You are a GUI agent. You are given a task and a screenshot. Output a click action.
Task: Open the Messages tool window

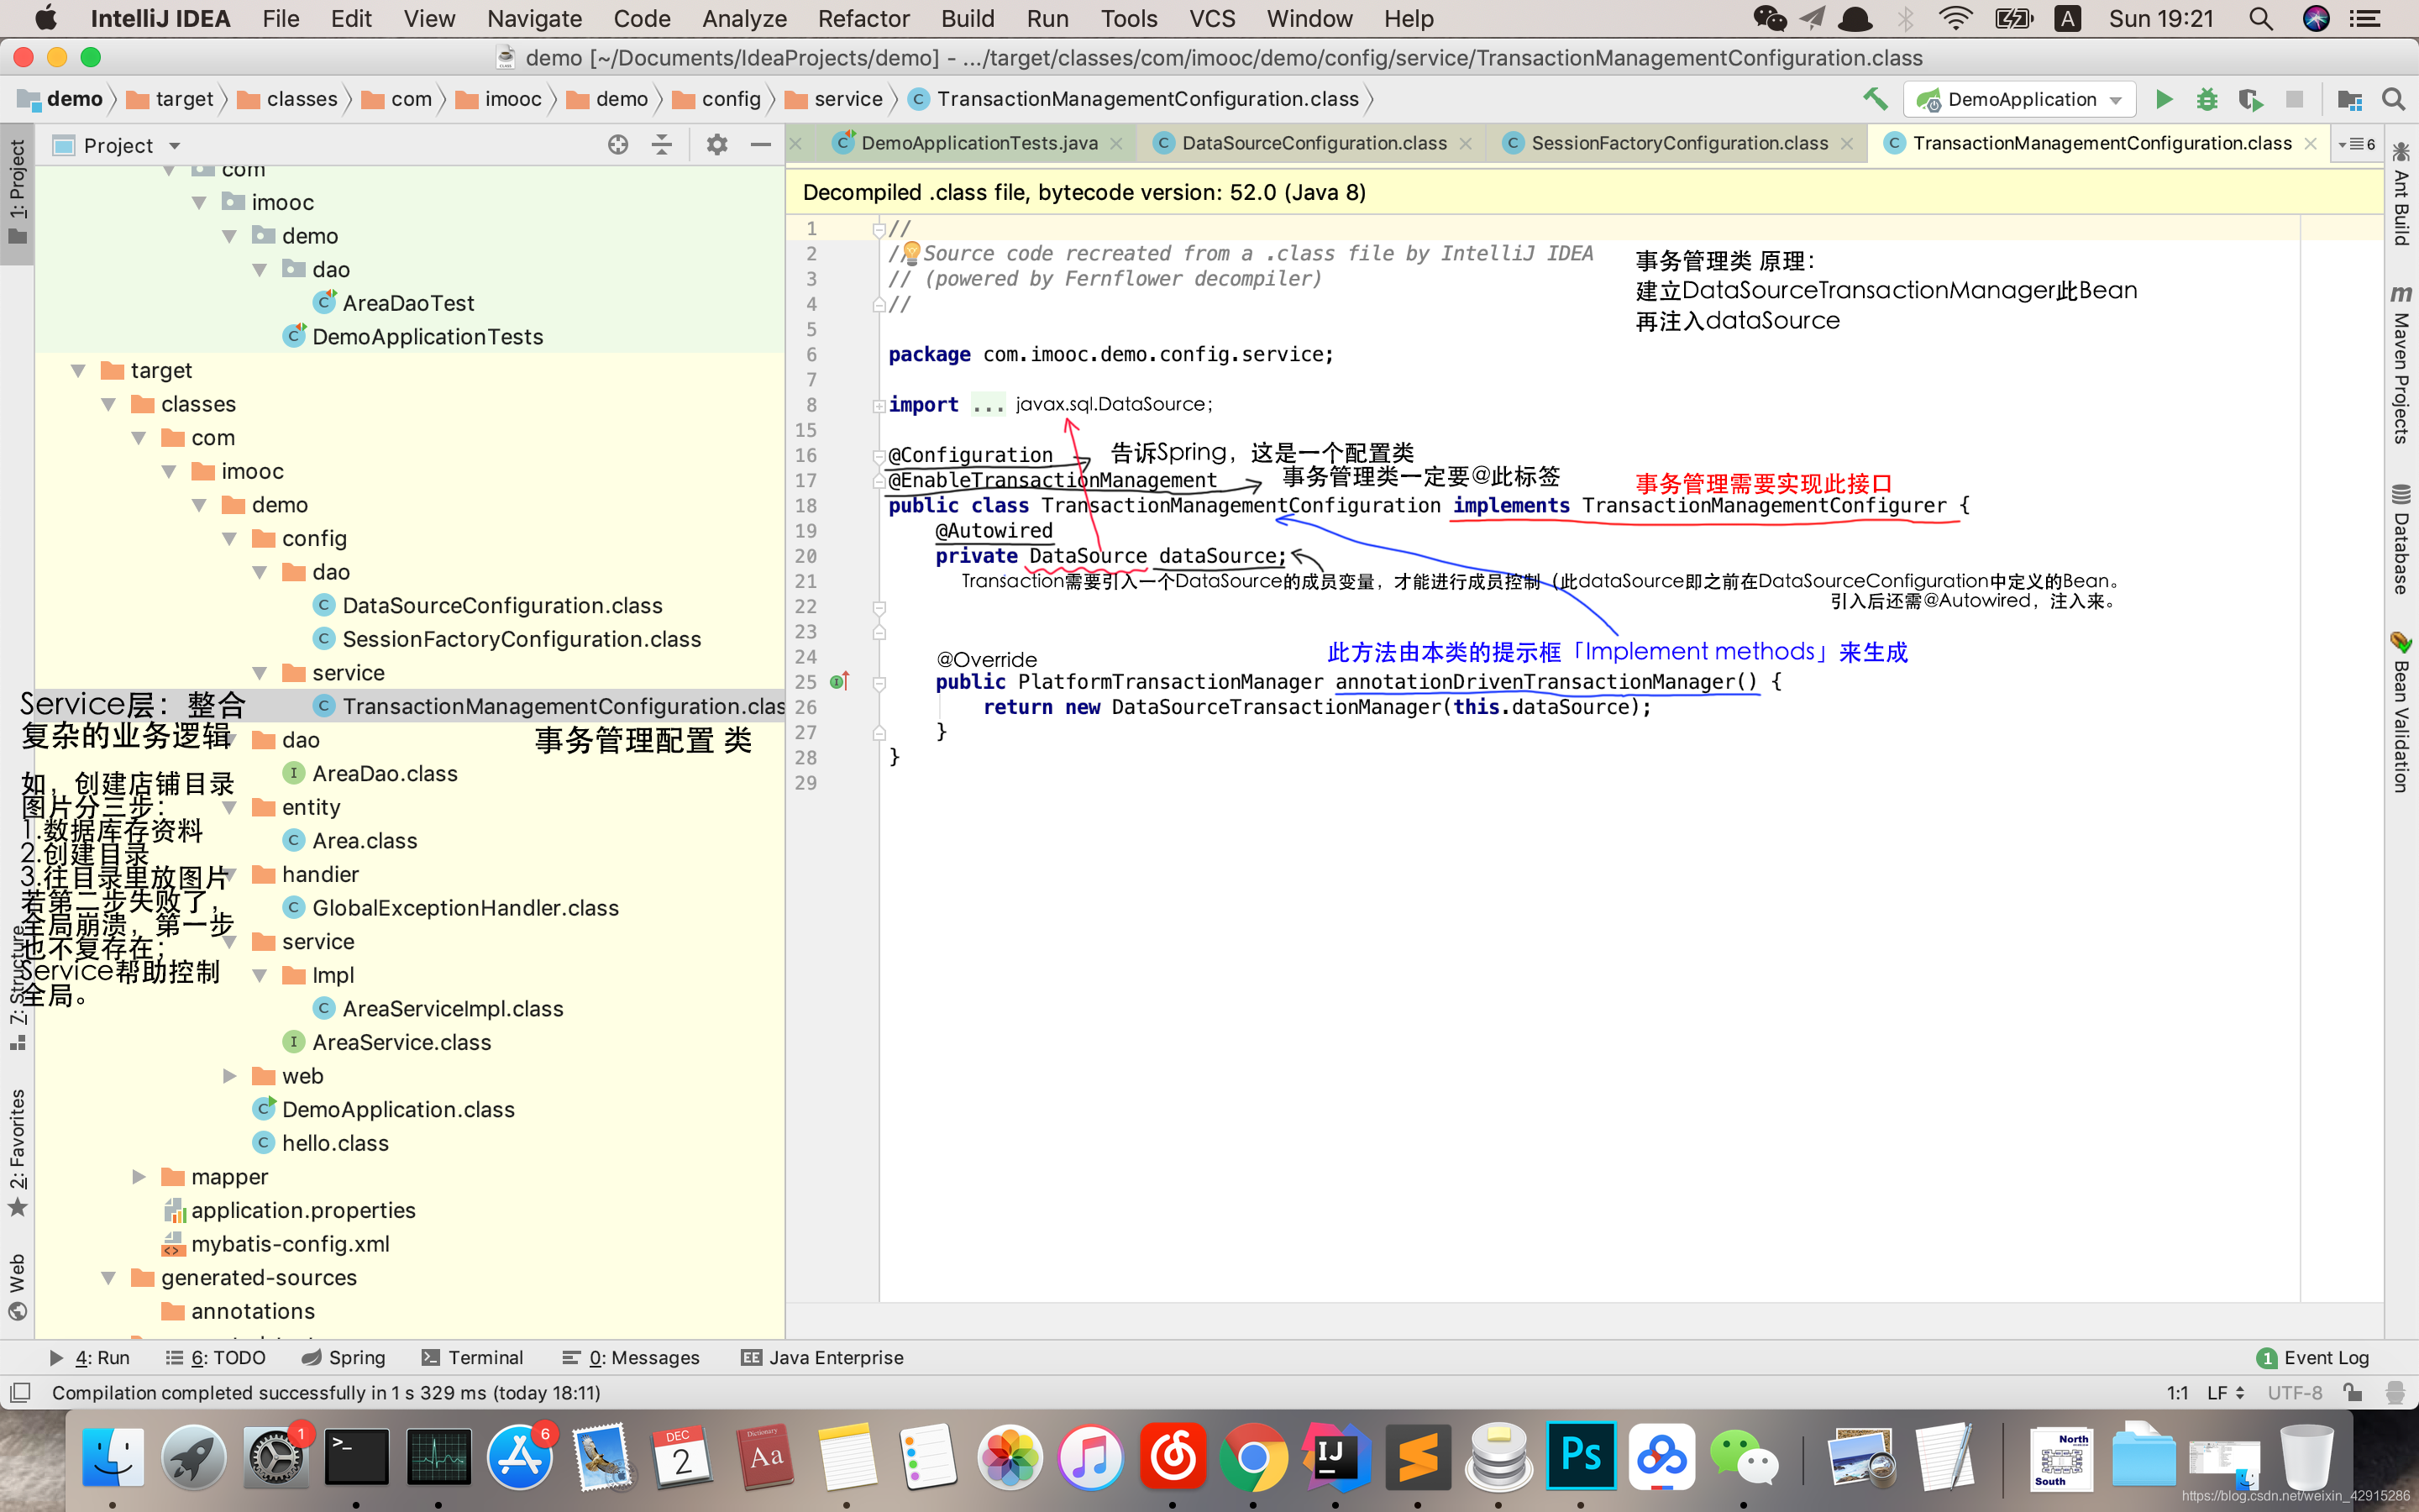pos(631,1357)
